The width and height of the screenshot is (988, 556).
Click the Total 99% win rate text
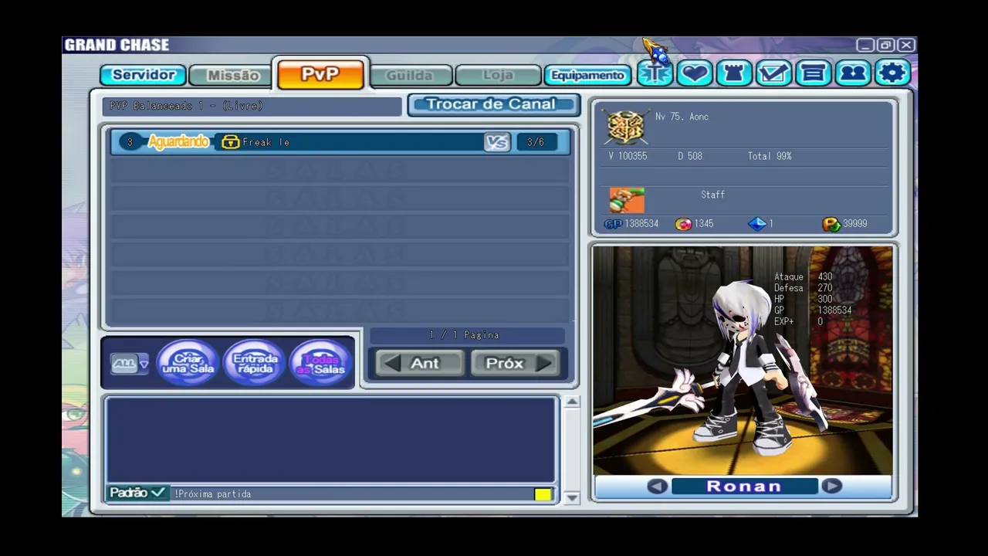[x=770, y=156]
